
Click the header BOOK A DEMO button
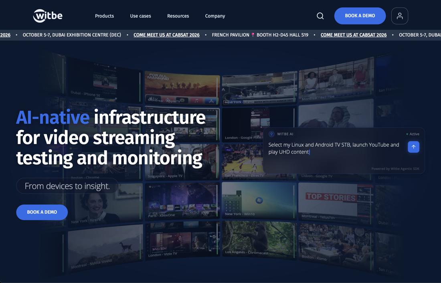(360, 16)
